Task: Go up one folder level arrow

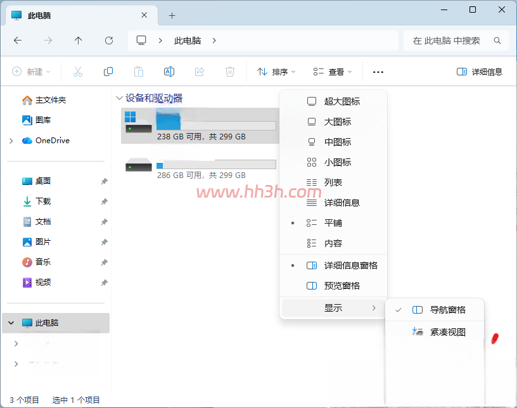Action: tap(78, 41)
